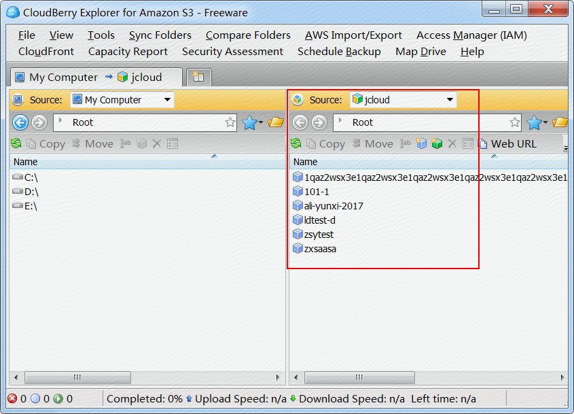Image resolution: width=574 pixels, height=414 pixels.
Task: Open the Map Drive menu
Action: [420, 51]
